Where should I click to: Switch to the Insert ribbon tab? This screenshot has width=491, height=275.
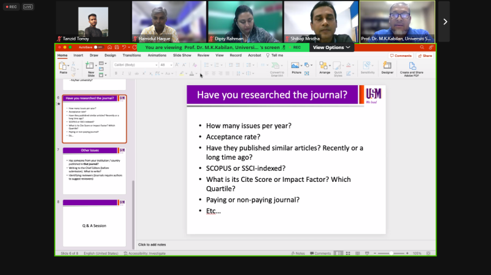(x=79, y=55)
